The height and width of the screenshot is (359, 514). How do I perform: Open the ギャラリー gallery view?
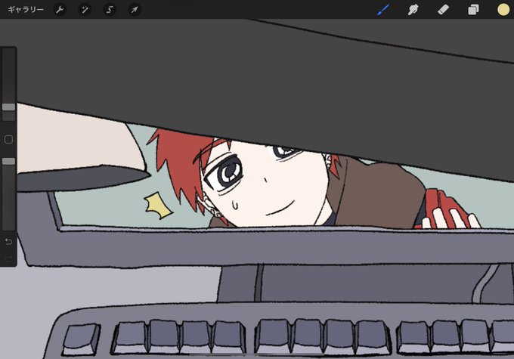click(x=26, y=10)
